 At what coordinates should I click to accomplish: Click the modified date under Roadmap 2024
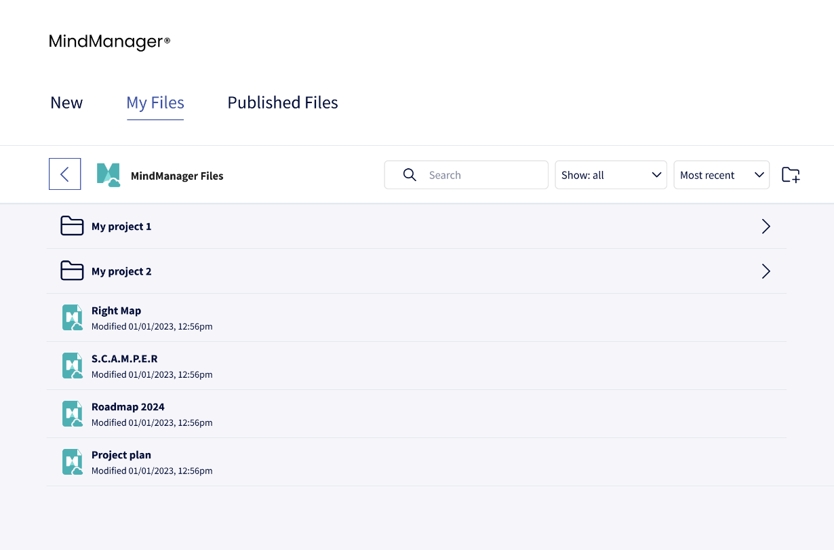point(152,423)
